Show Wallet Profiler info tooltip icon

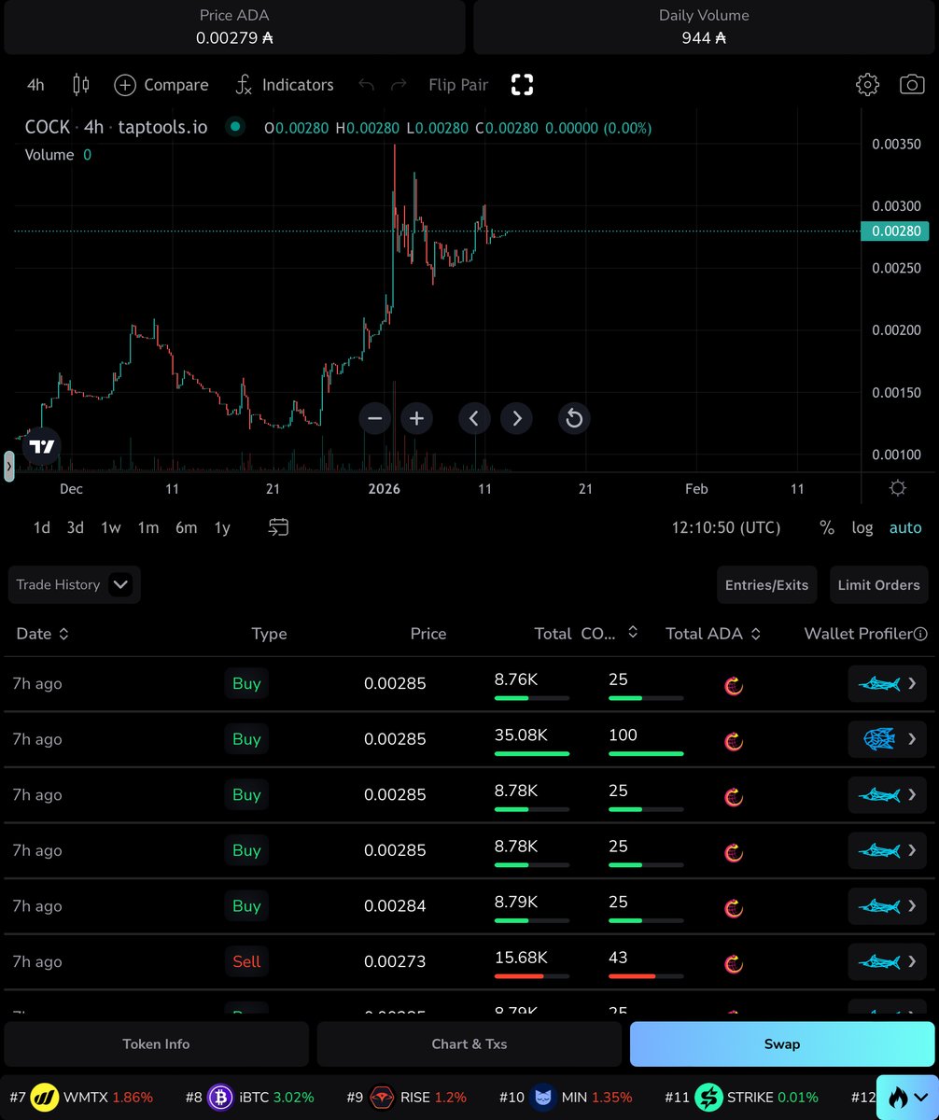(x=920, y=634)
